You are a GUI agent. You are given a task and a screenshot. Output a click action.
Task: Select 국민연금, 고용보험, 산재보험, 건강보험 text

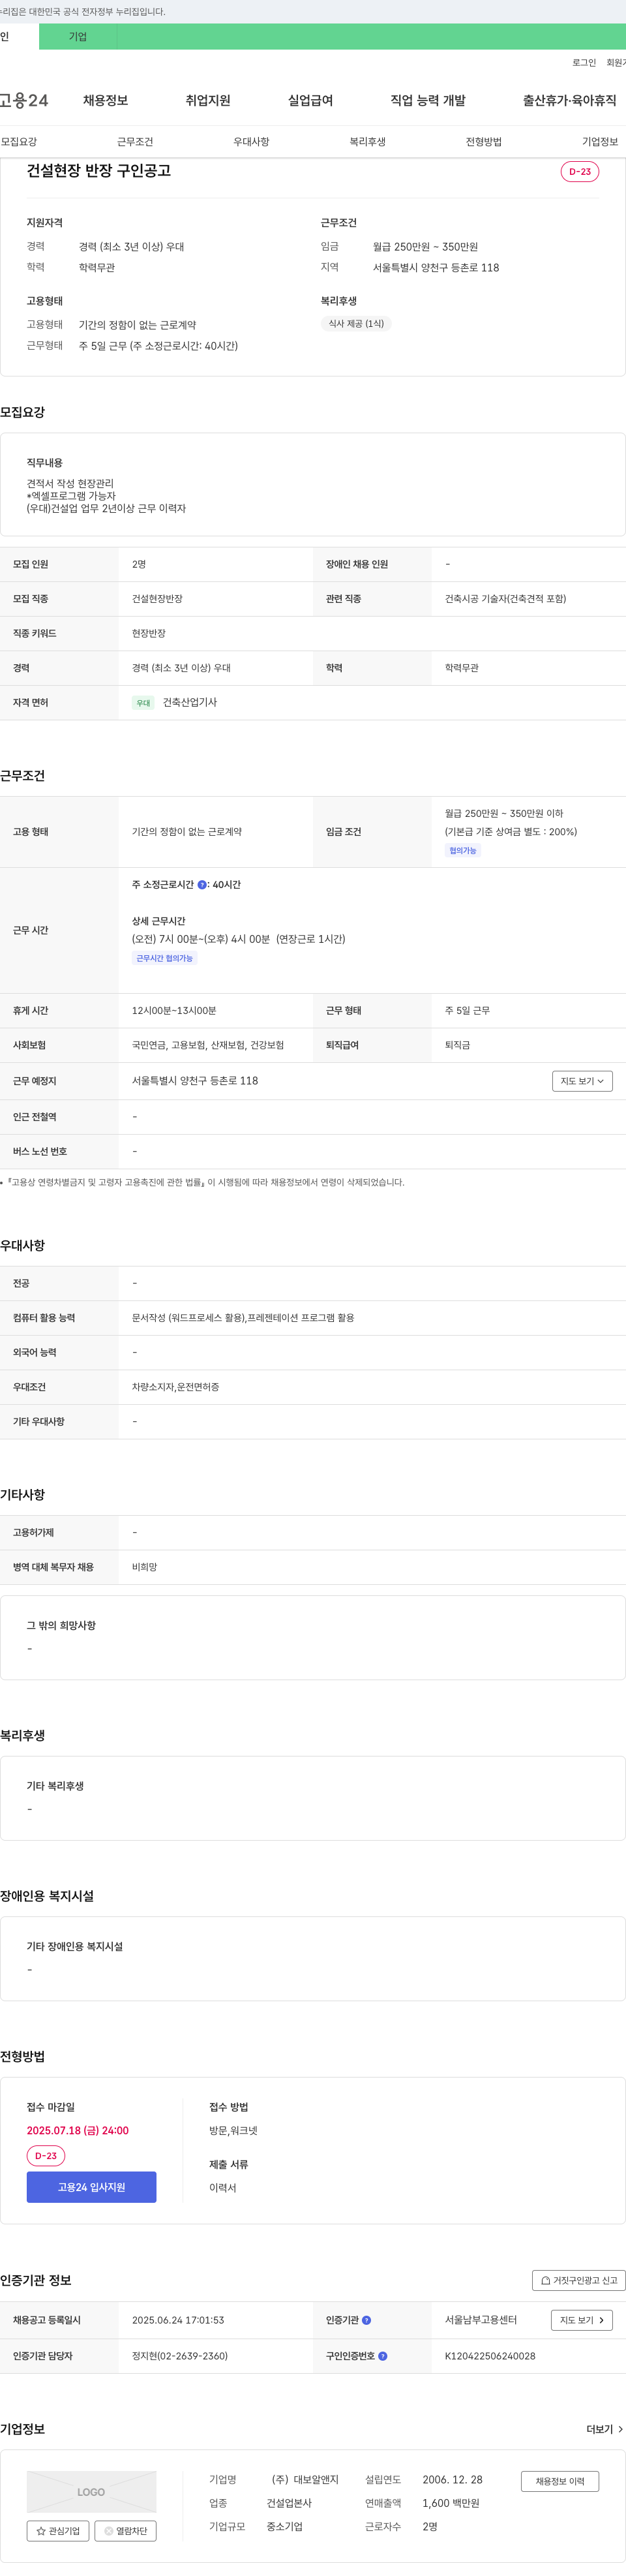[207, 1046]
